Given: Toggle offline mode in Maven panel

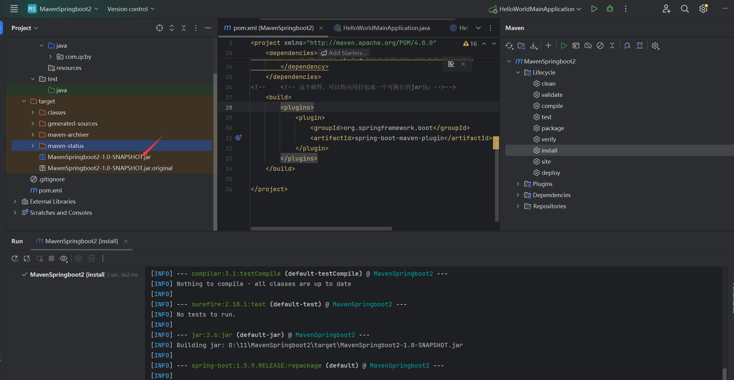Looking at the screenshot, I should pos(588,45).
